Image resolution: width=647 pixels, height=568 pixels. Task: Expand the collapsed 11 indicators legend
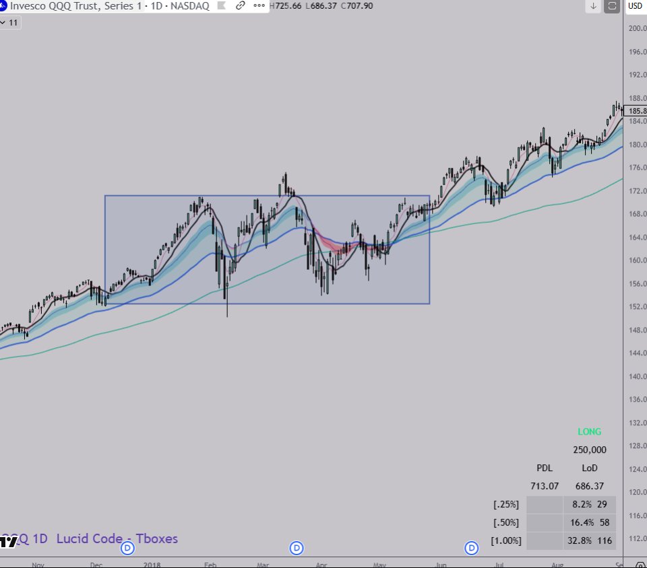click(x=9, y=23)
